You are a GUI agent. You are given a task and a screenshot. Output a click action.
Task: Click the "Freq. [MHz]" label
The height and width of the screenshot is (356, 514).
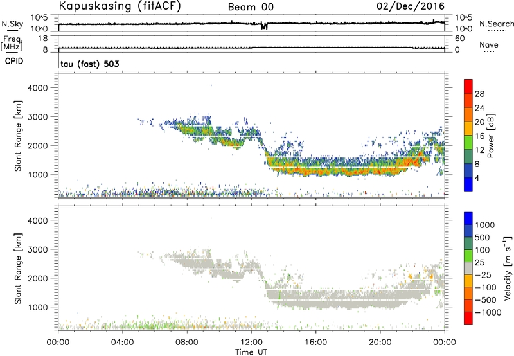point(12,44)
